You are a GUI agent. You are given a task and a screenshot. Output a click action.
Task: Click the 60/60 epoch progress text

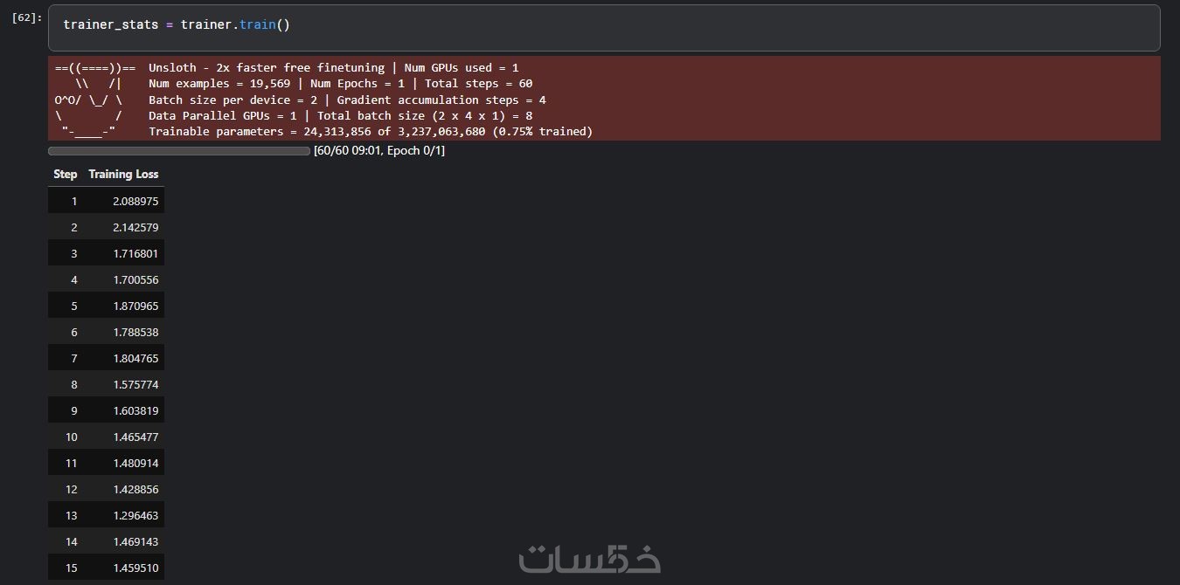pyautogui.click(x=379, y=151)
